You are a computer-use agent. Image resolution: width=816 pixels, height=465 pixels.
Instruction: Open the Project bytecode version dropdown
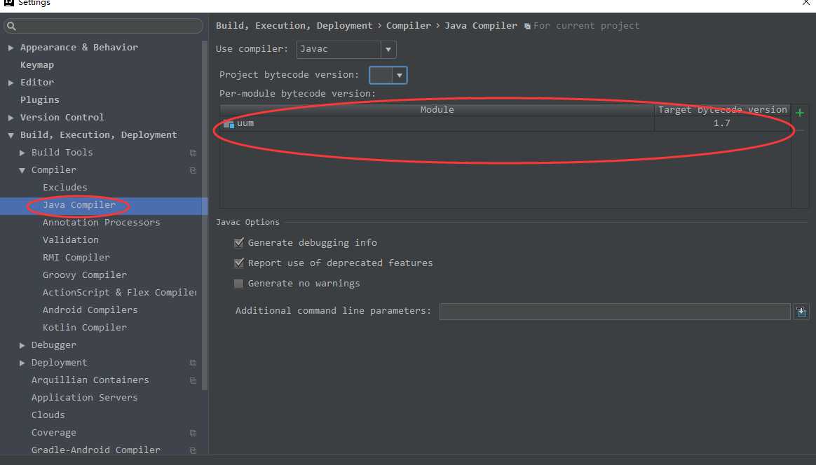coord(399,75)
